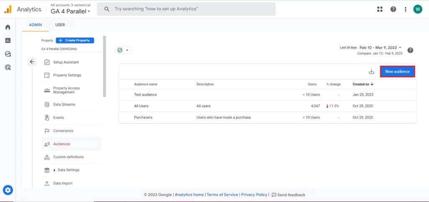The image size is (429, 202).
Task: Expand the GA 4 Parallel property selector
Action: click(x=70, y=12)
